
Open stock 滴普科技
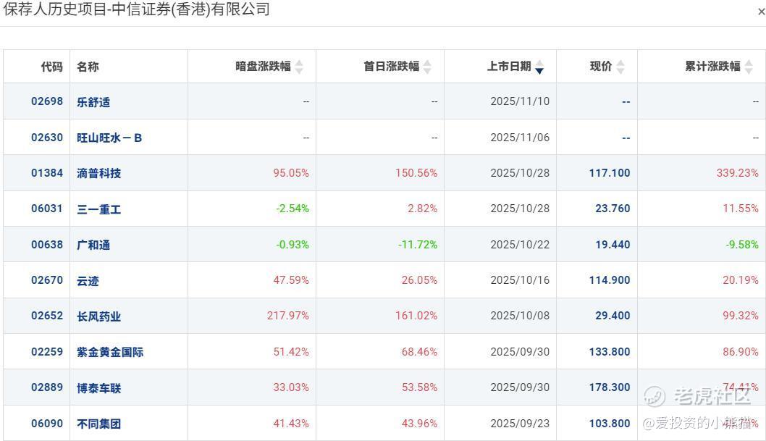(98, 173)
